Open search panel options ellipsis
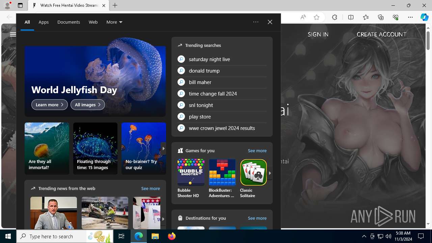Screen dimensions: 432x243 [x=256, y=22]
